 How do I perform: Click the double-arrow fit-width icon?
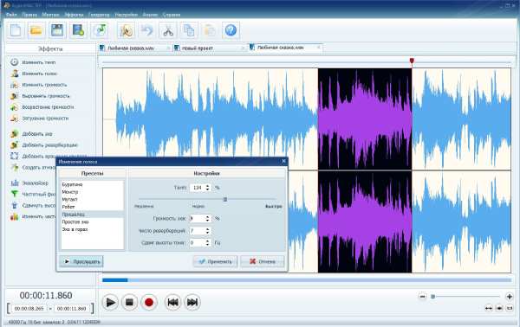(489, 308)
